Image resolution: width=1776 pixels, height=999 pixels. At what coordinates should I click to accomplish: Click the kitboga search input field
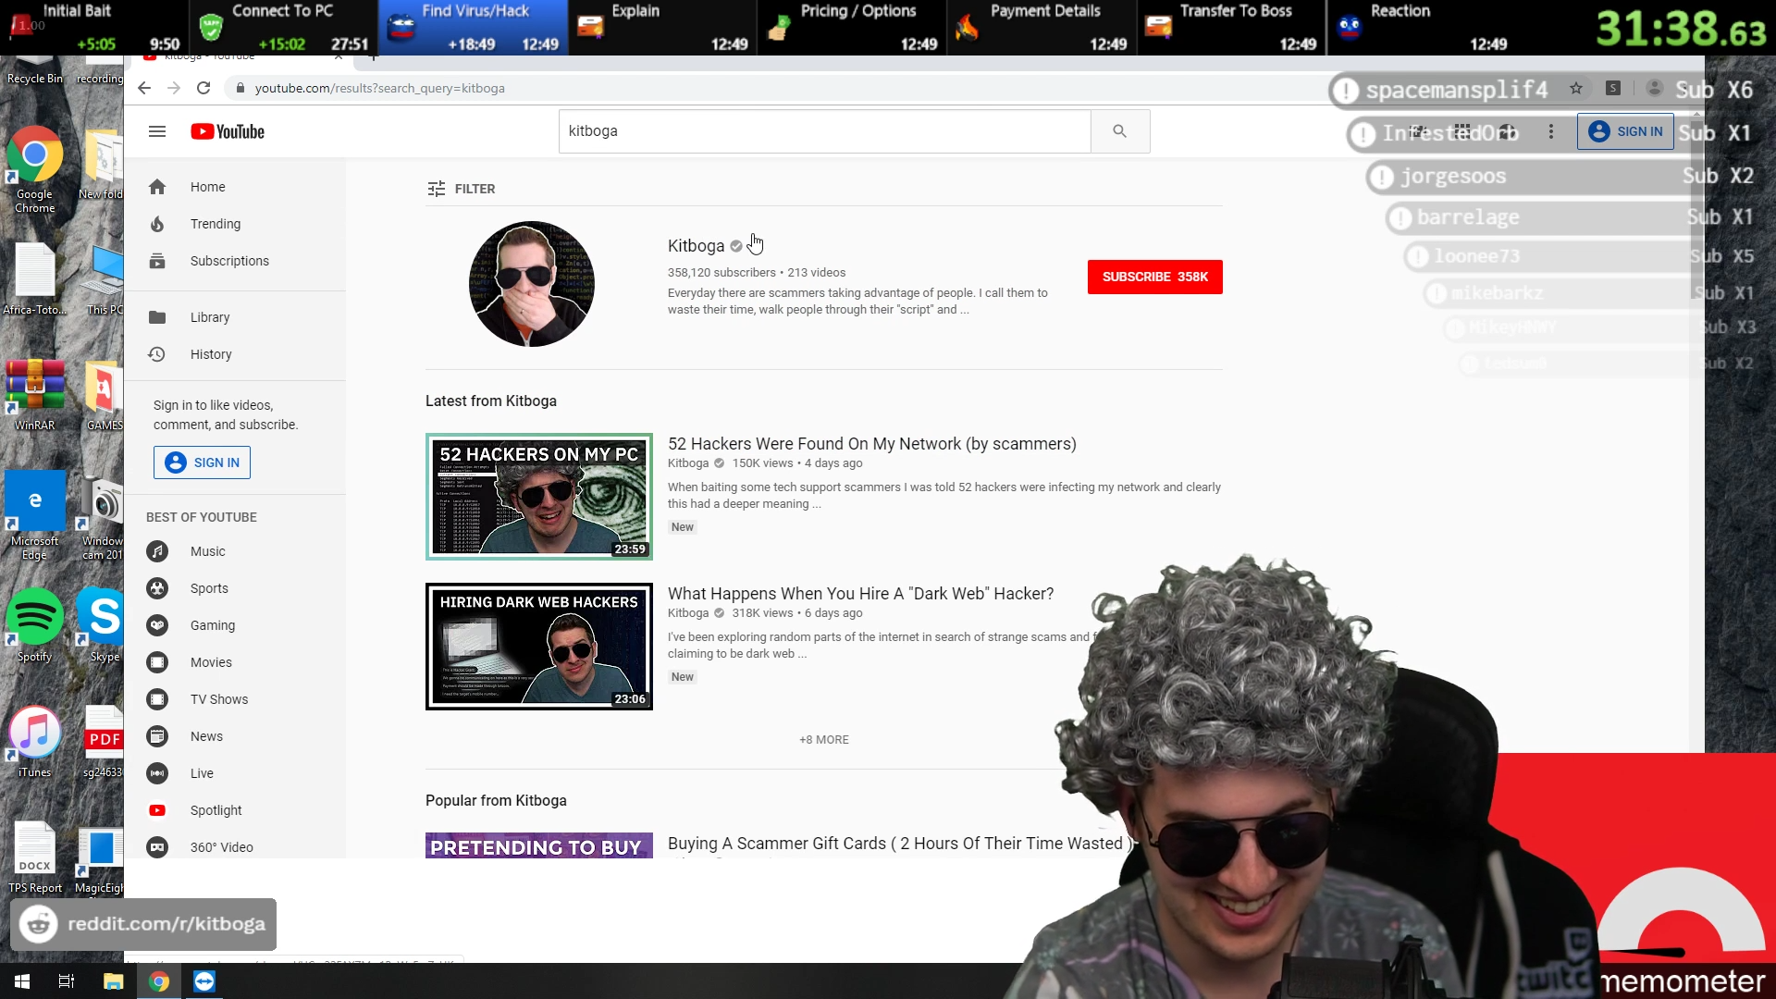[x=824, y=131]
